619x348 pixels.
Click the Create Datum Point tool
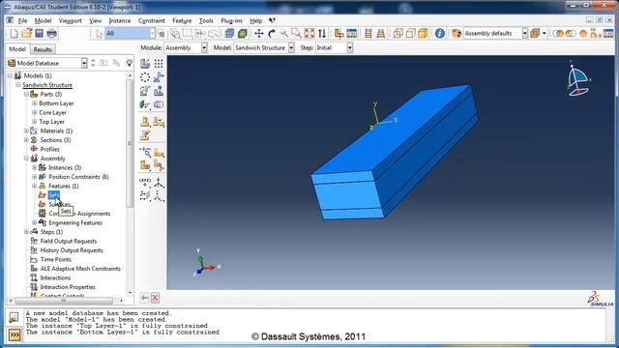145,183
